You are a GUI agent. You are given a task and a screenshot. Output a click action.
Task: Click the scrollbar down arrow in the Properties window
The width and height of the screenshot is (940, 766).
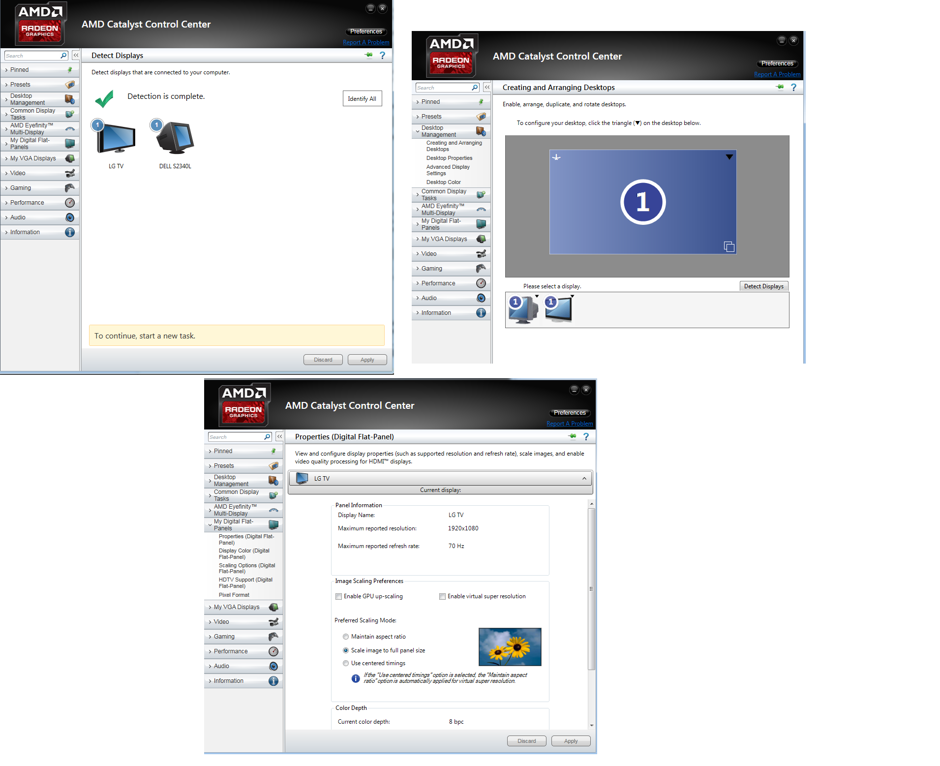[591, 725]
